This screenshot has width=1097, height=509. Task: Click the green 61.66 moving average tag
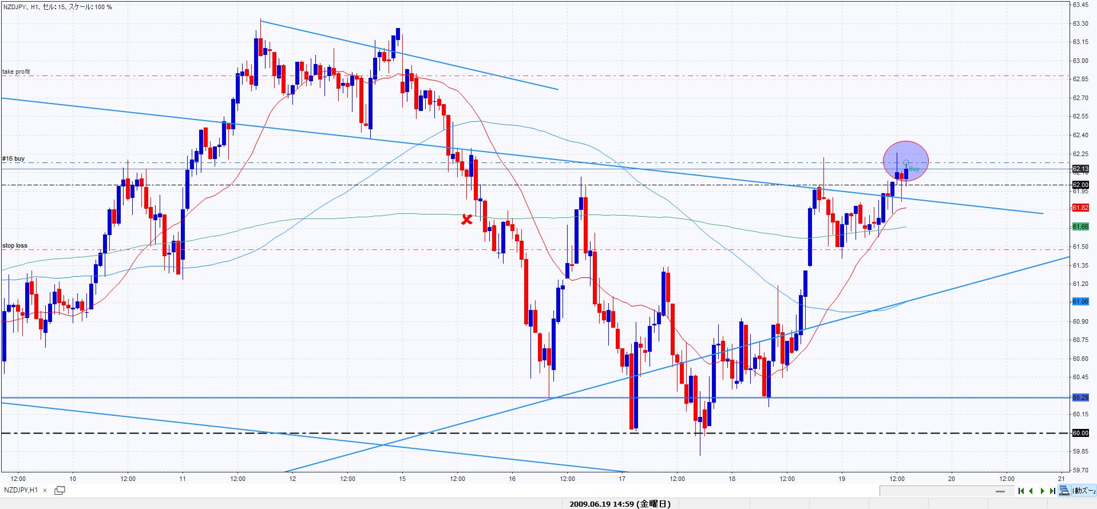1080,227
